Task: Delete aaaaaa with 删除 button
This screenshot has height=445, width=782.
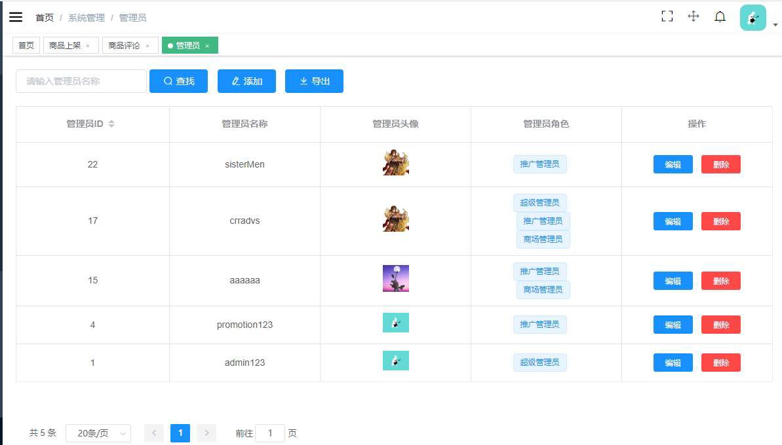Action: click(720, 281)
